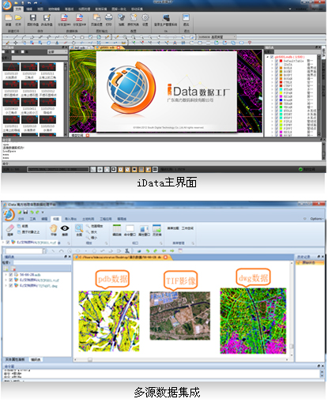Toggle the DefaultTable layer checkbox
328x410 pixels.
[x=277, y=61]
